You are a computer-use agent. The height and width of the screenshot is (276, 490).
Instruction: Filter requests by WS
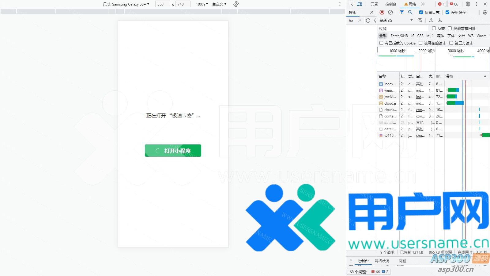471,36
